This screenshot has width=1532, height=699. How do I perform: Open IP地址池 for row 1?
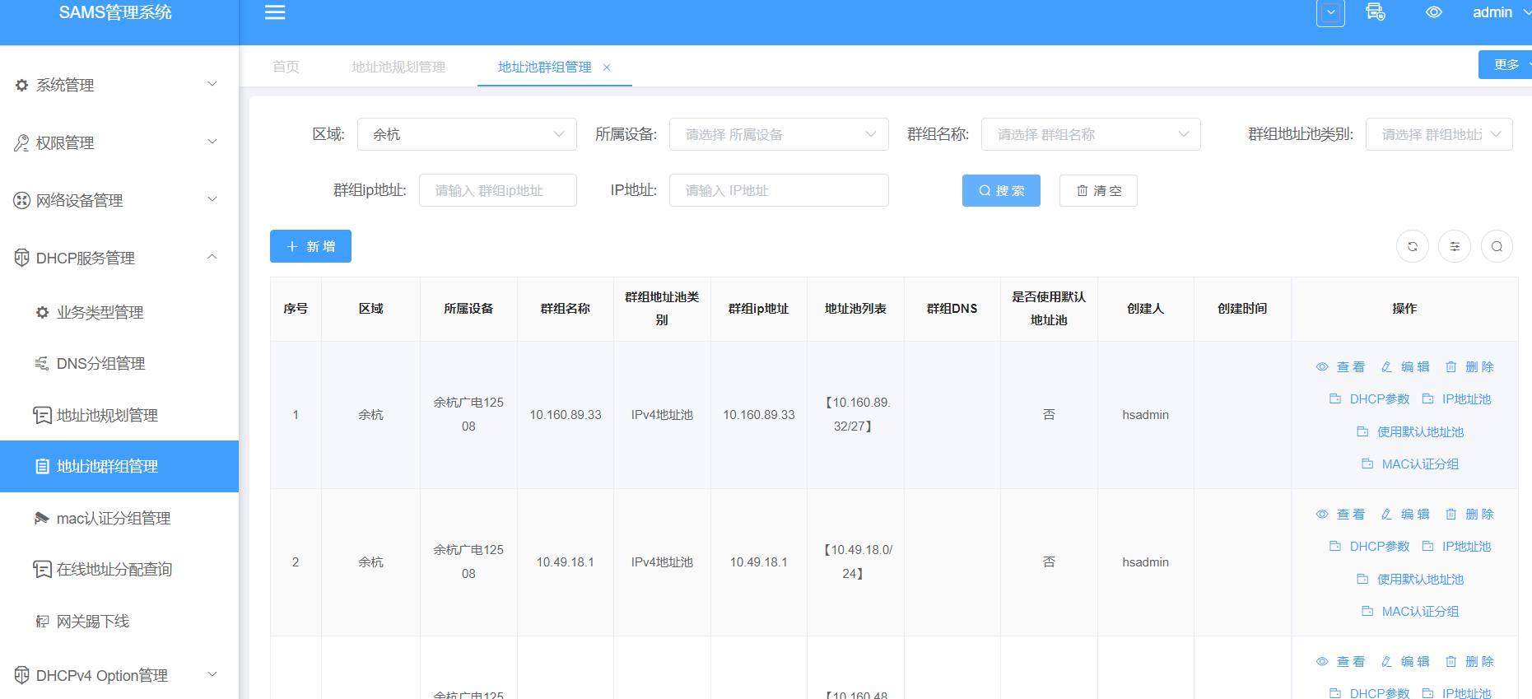(x=1457, y=398)
